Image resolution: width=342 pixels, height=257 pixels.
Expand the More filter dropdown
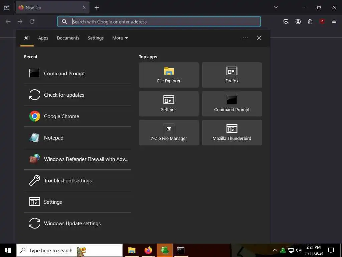tap(120, 38)
